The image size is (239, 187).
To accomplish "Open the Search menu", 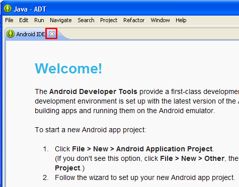I will [86, 20].
